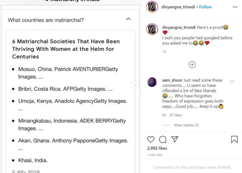Load more comments with the plus circle
Viewport: 242px width, 173px height.
click(x=192, y=64)
